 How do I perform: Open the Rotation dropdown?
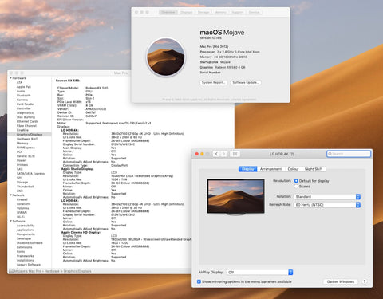tap(327, 197)
